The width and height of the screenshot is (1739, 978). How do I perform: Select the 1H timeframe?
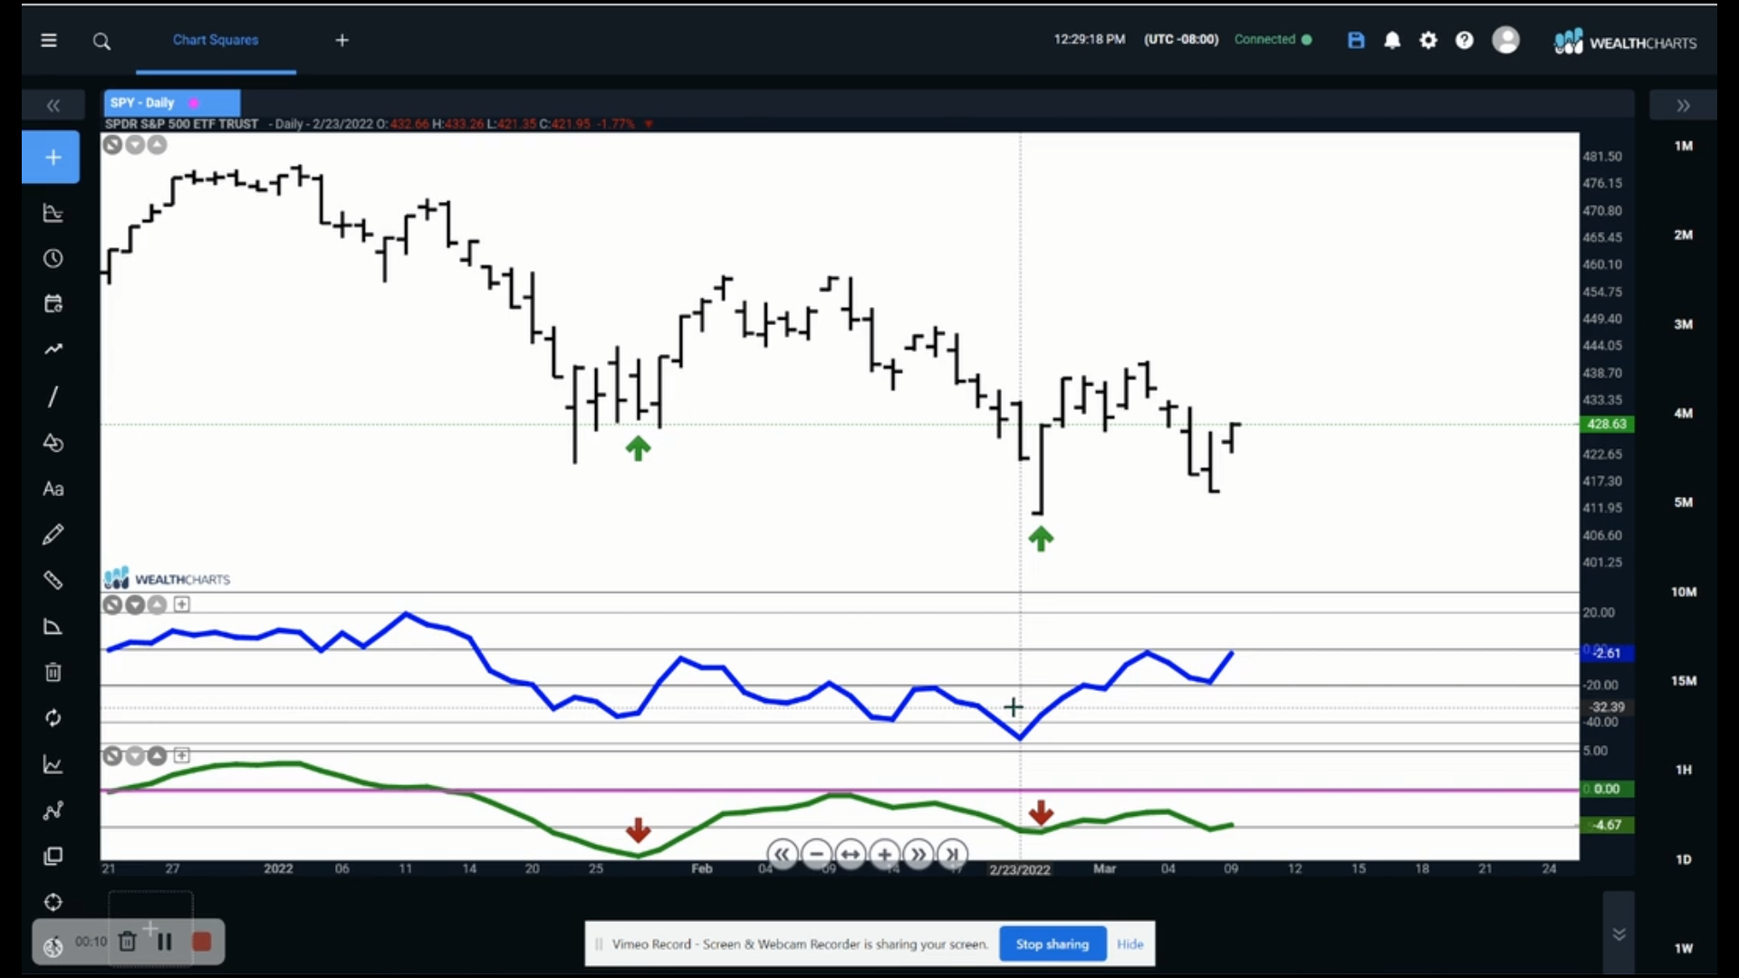[1683, 770]
